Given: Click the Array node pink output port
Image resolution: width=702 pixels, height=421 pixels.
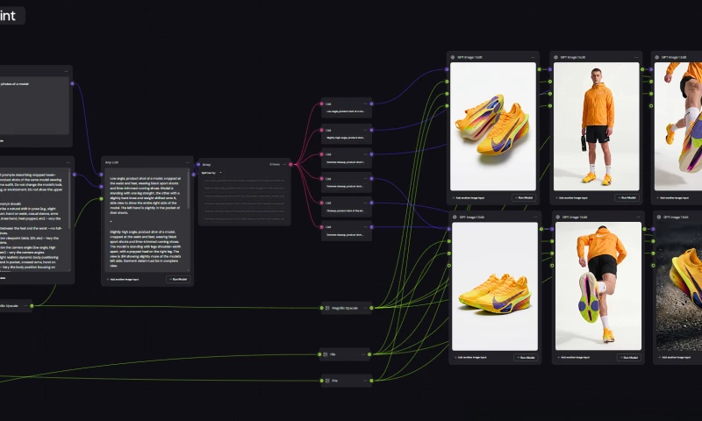Looking at the screenshot, I should point(290,164).
